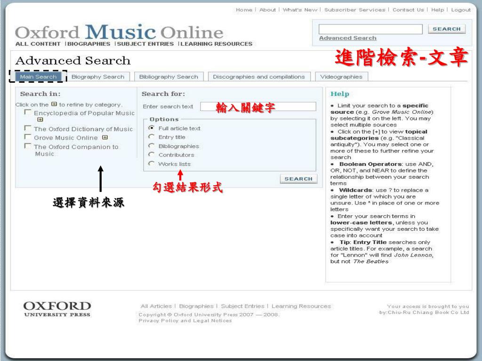The height and width of the screenshot is (361, 482).
Task: Select the Full article text option
Action: [151, 128]
